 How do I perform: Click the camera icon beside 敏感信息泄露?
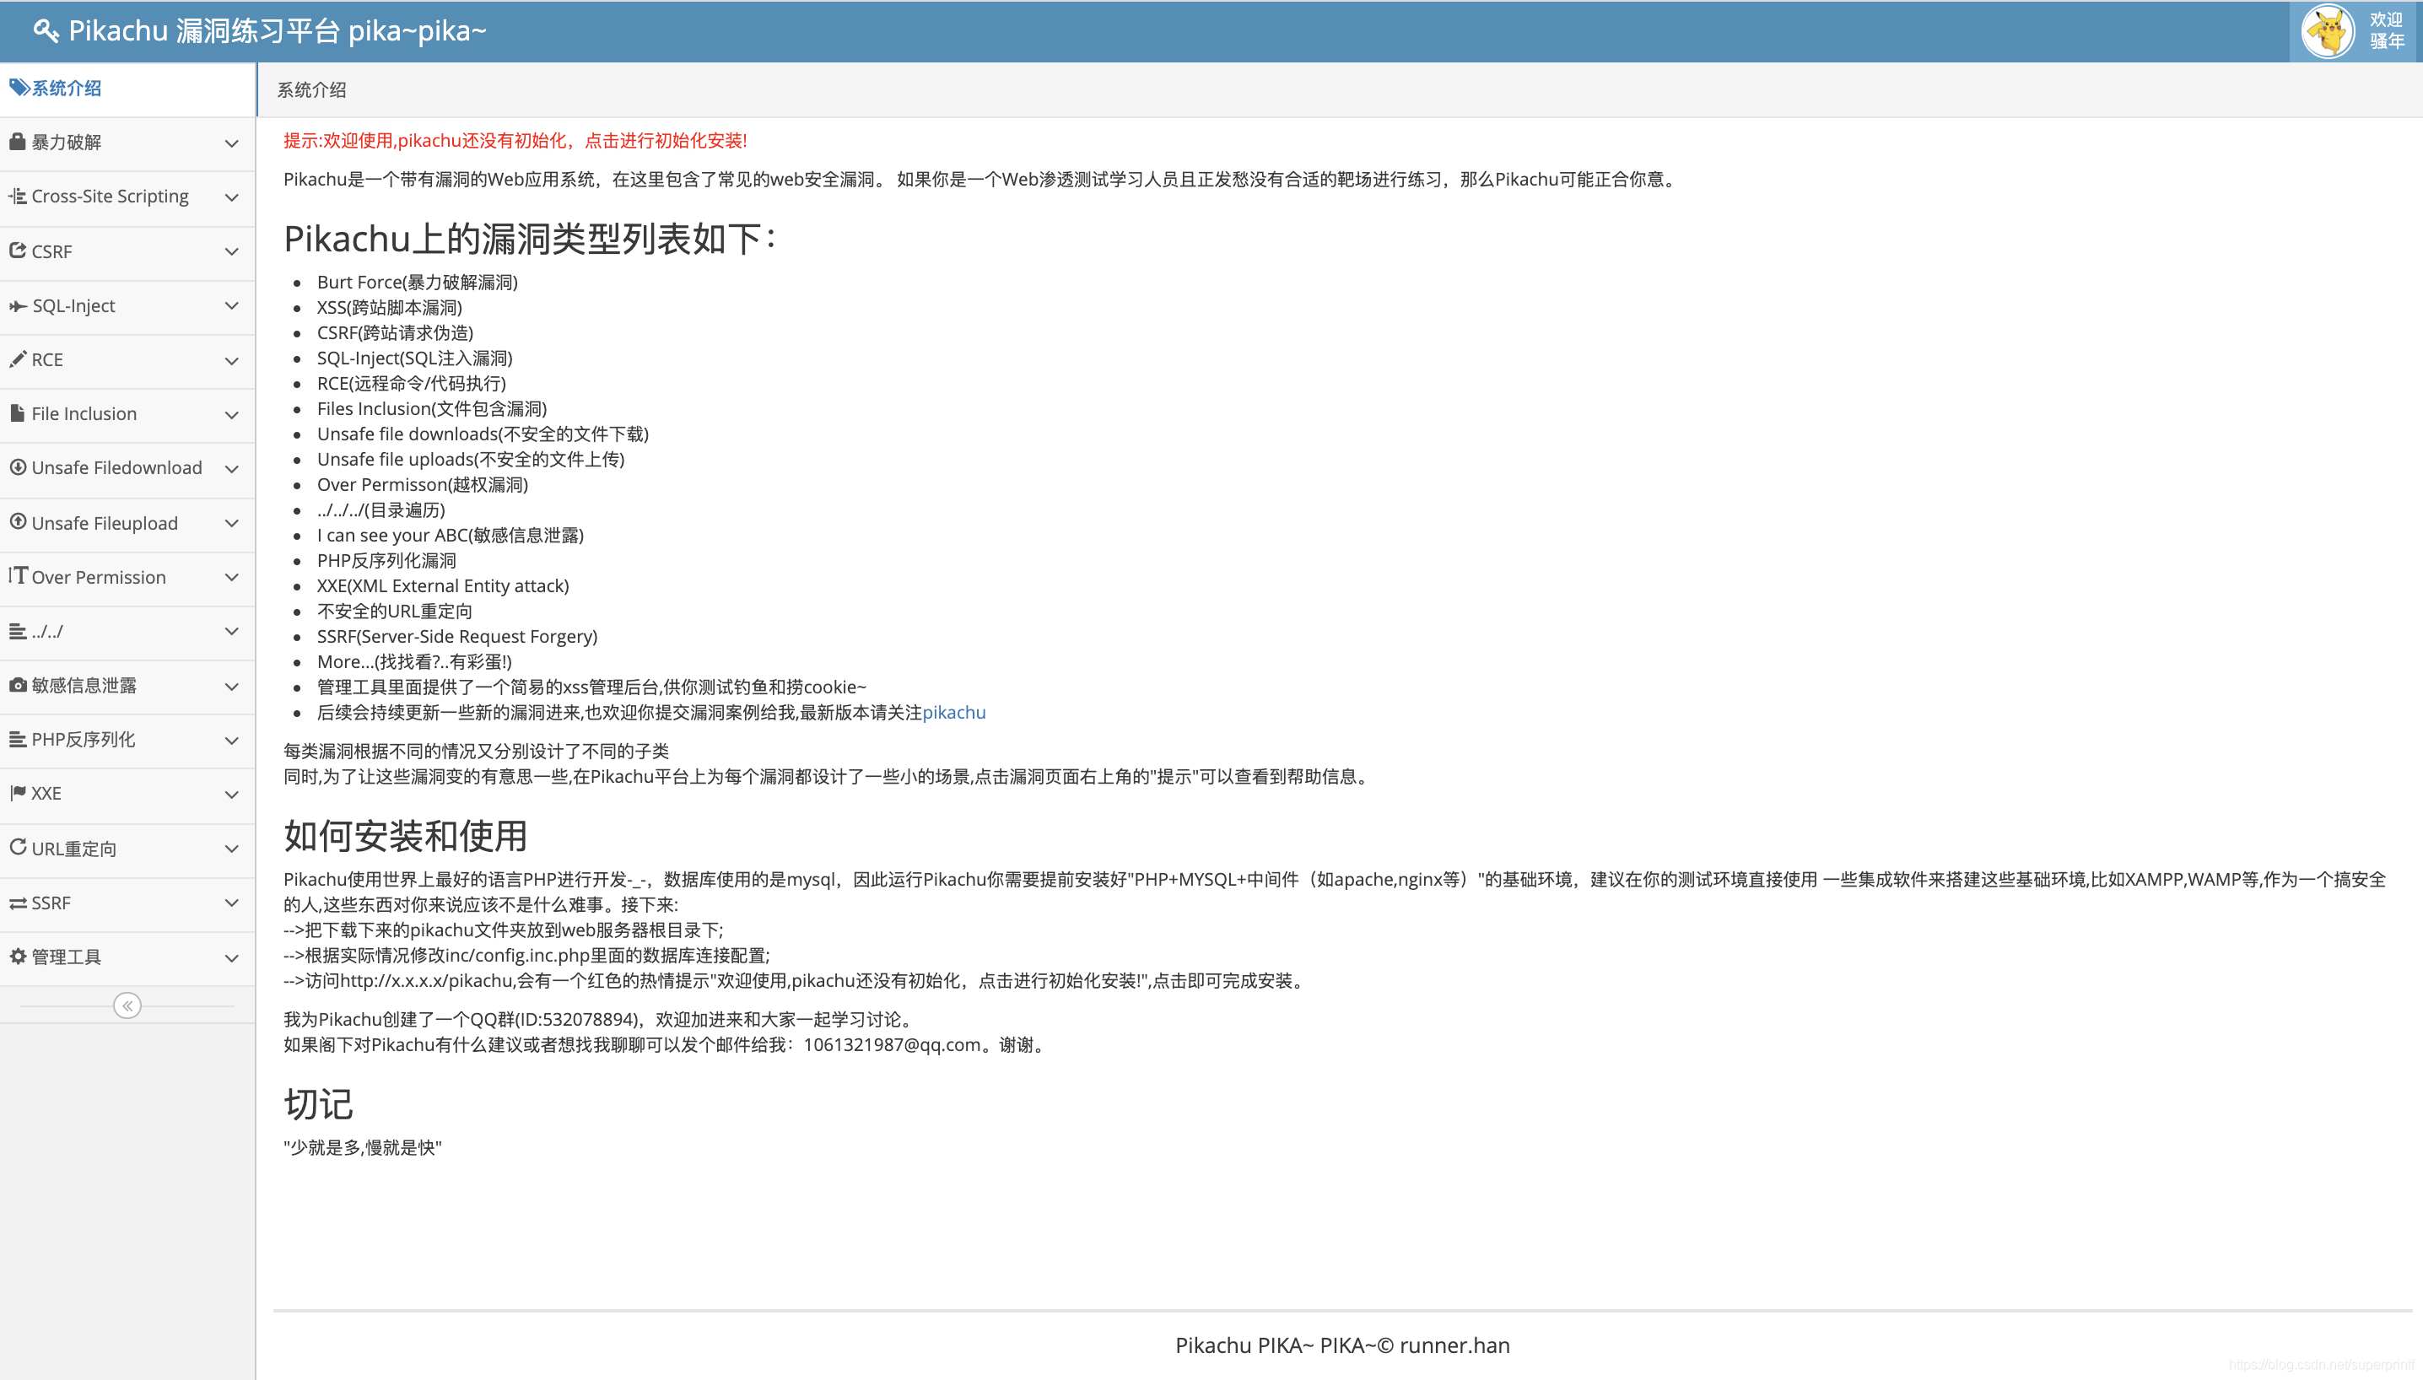pos(17,684)
